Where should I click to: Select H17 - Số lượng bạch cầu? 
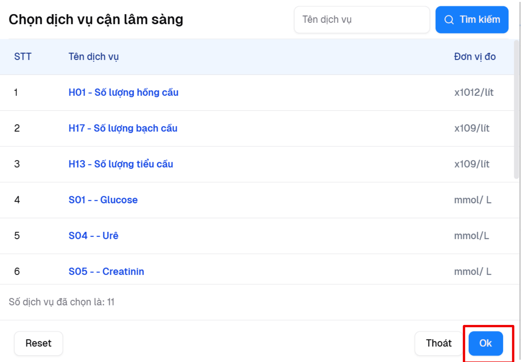pyautogui.click(x=123, y=128)
